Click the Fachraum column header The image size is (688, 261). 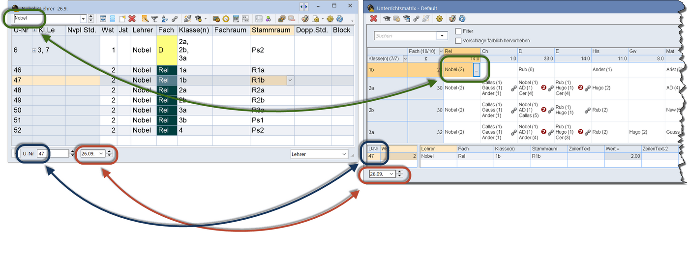(x=231, y=30)
